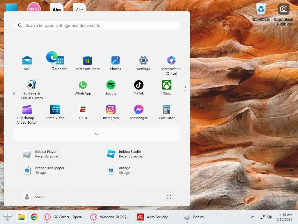This screenshot has height=224, width=298.
Task: Open network status in system tray
Action: point(262,217)
